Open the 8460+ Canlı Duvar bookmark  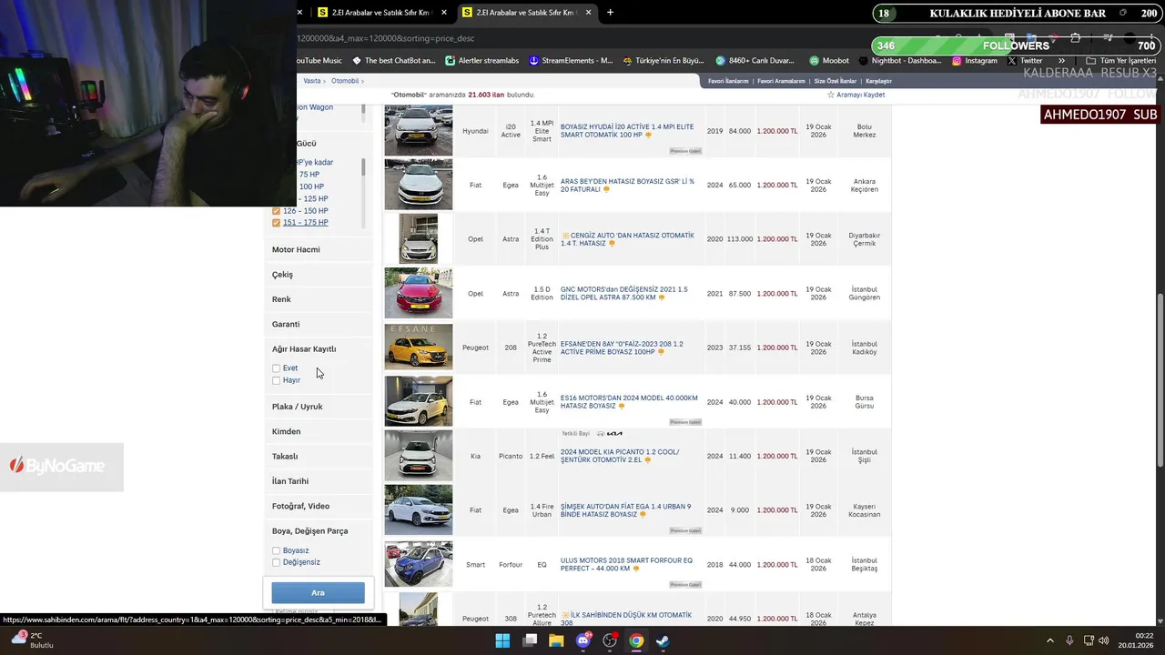[x=755, y=60]
